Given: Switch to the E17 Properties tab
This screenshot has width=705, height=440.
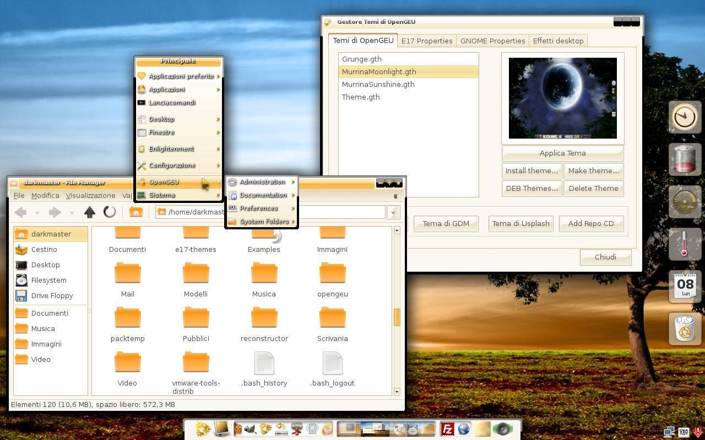Looking at the screenshot, I should click(x=427, y=41).
